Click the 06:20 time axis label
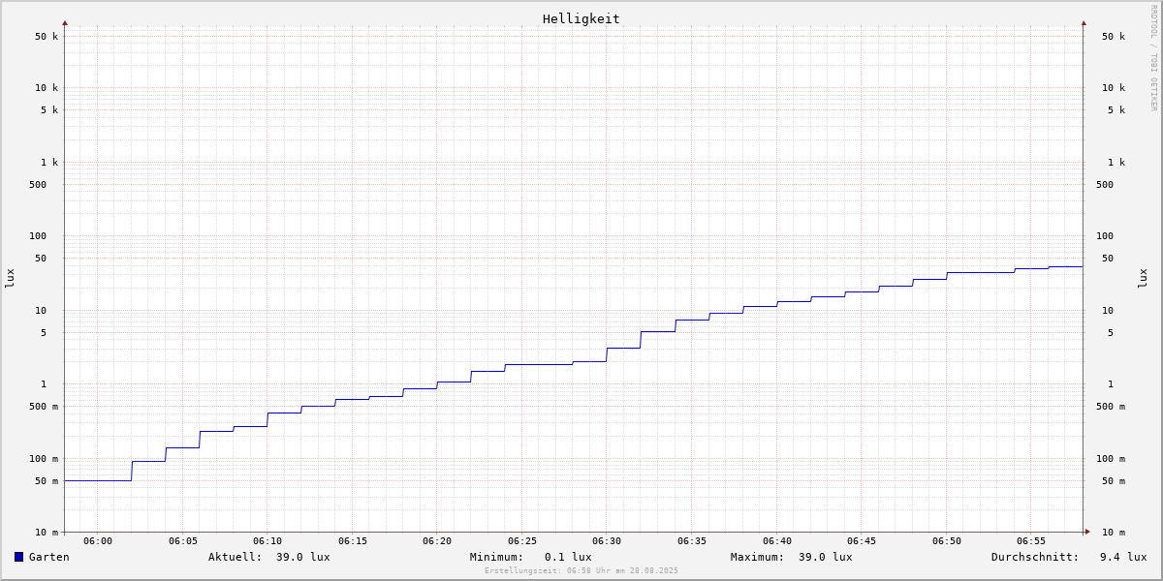 pyautogui.click(x=437, y=541)
